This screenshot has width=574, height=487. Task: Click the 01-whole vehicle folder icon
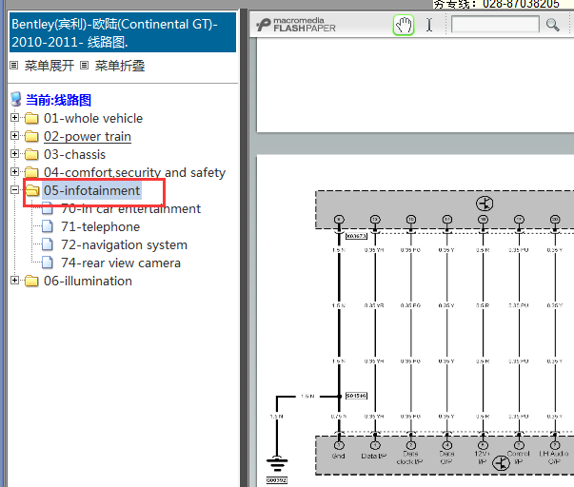[31, 118]
